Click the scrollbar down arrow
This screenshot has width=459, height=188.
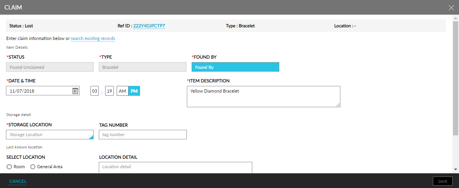pyautogui.click(x=455, y=169)
